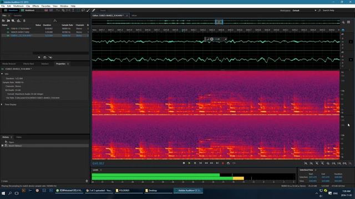Image resolution: width=355 pixels, height=199 pixels.
Task: Toggle auto-play in Files panel preview
Action: [50, 57]
